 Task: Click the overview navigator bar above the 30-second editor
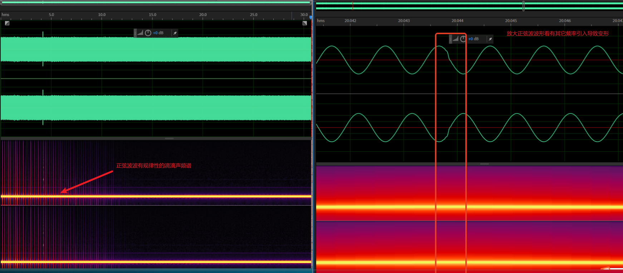[x=156, y=2]
